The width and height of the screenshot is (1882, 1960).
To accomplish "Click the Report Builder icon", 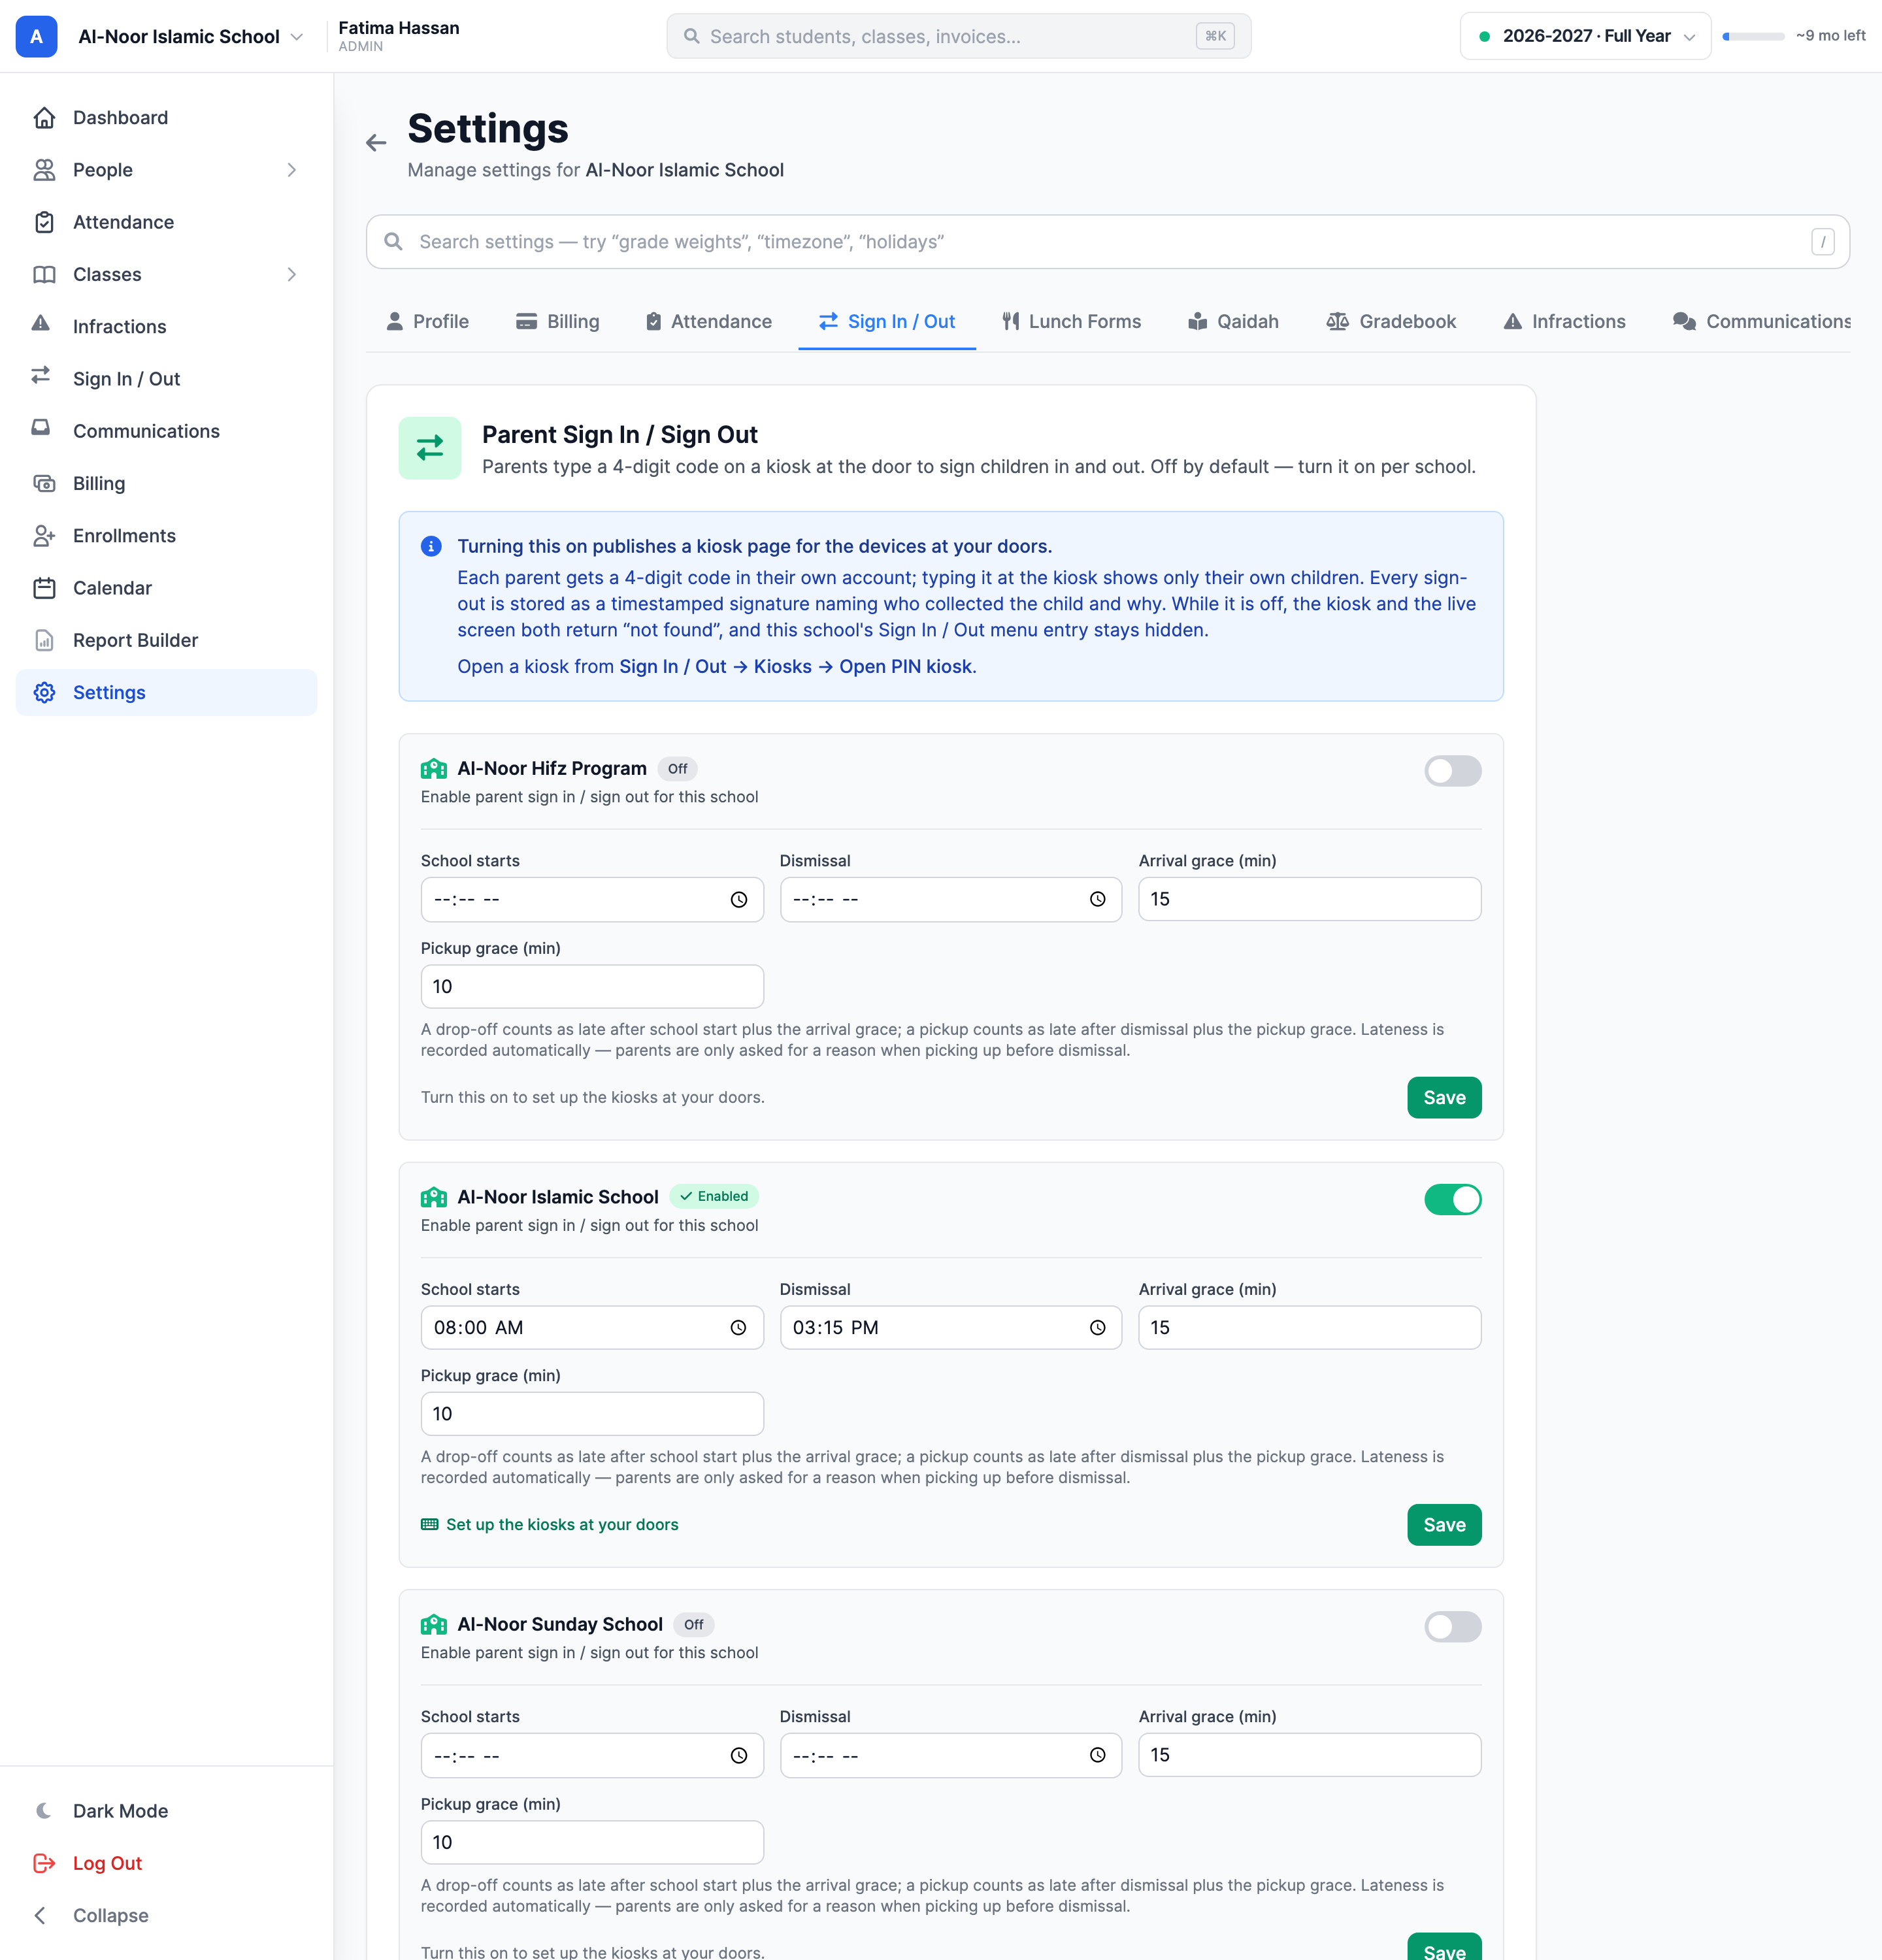I will click(44, 640).
